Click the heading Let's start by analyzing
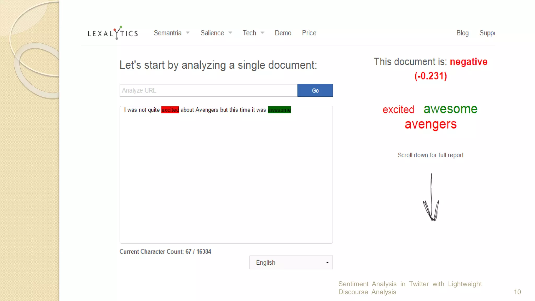The width and height of the screenshot is (535, 301). click(x=218, y=65)
